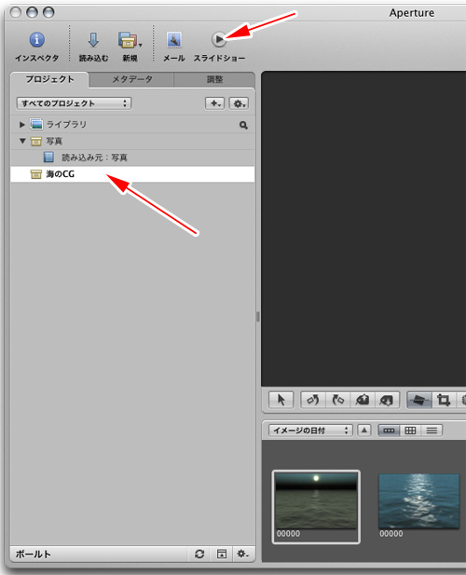Viewport: 466px width, 575px height.
Task: Open the Inspector (インスペクタ) toolbar icon
Action: coord(36,39)
